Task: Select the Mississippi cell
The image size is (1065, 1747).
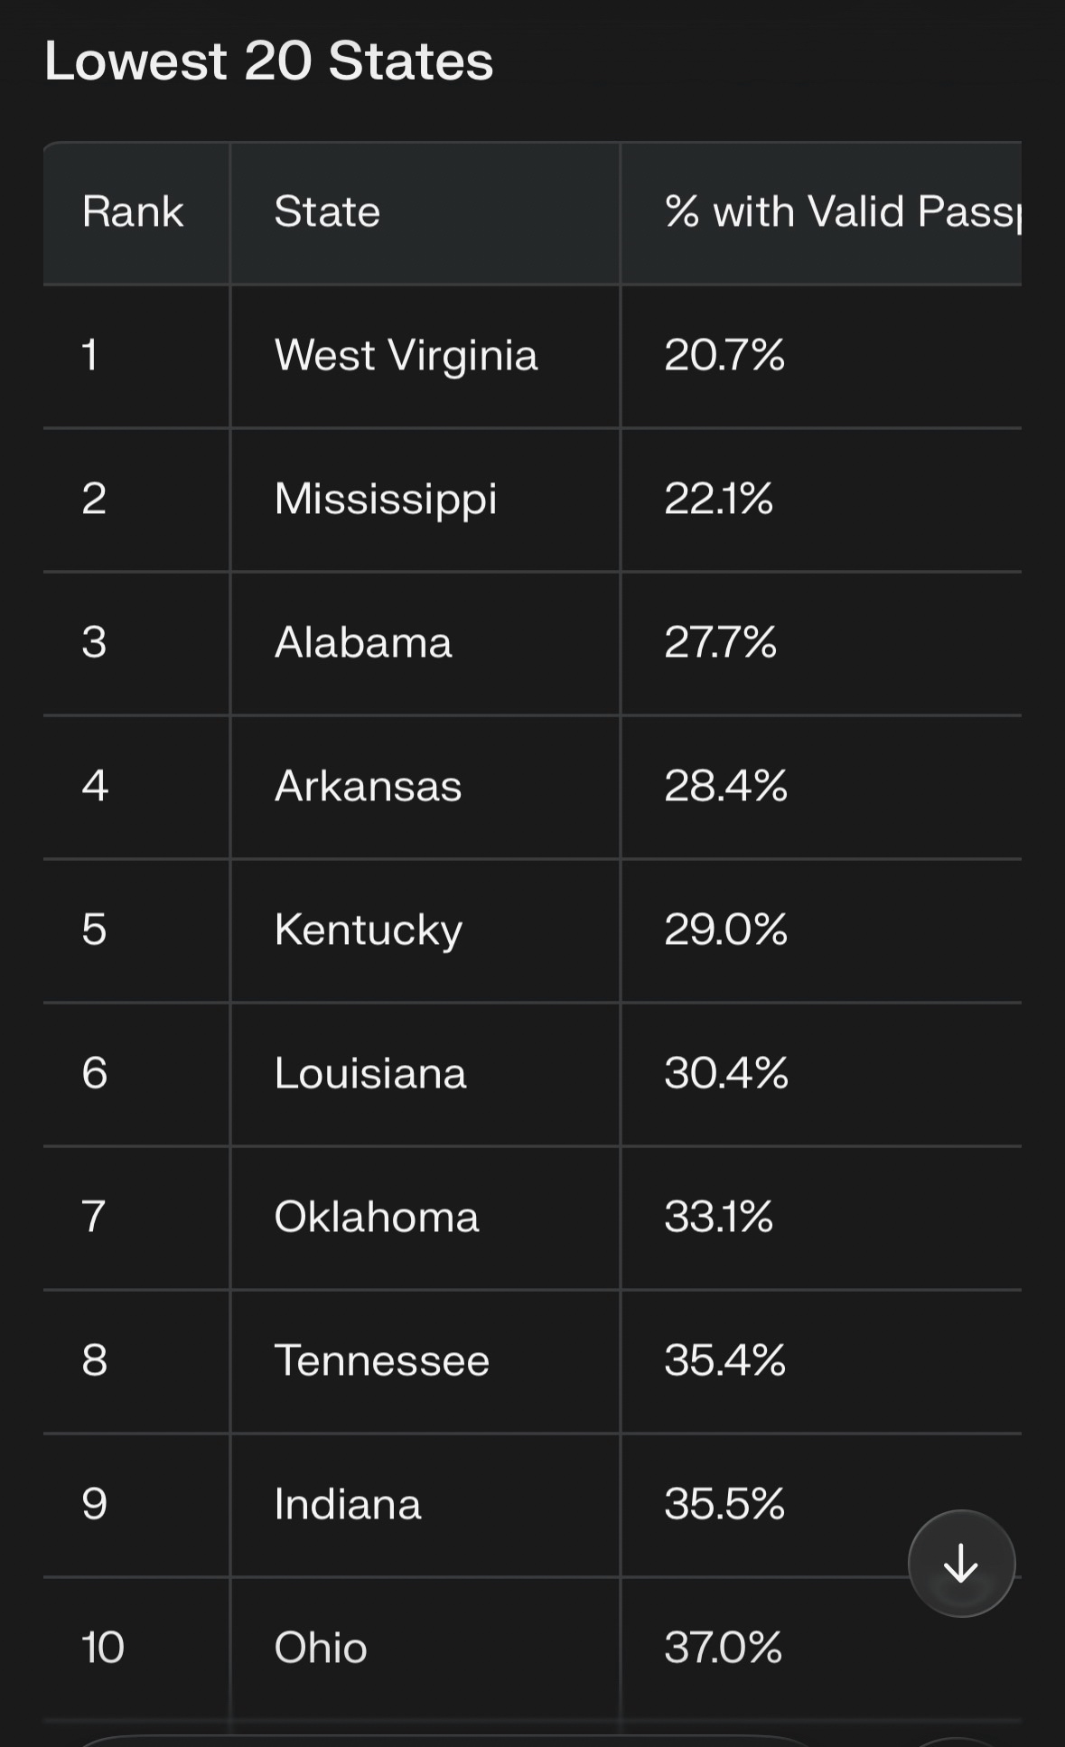Action: (386, 499)
